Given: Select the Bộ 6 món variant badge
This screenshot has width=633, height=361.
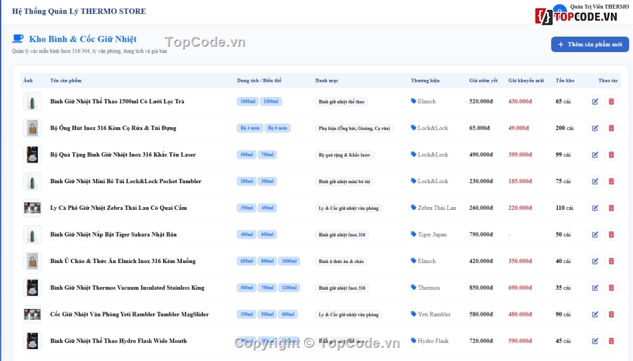Looking at the screenshot, I should tap(277, 129).
